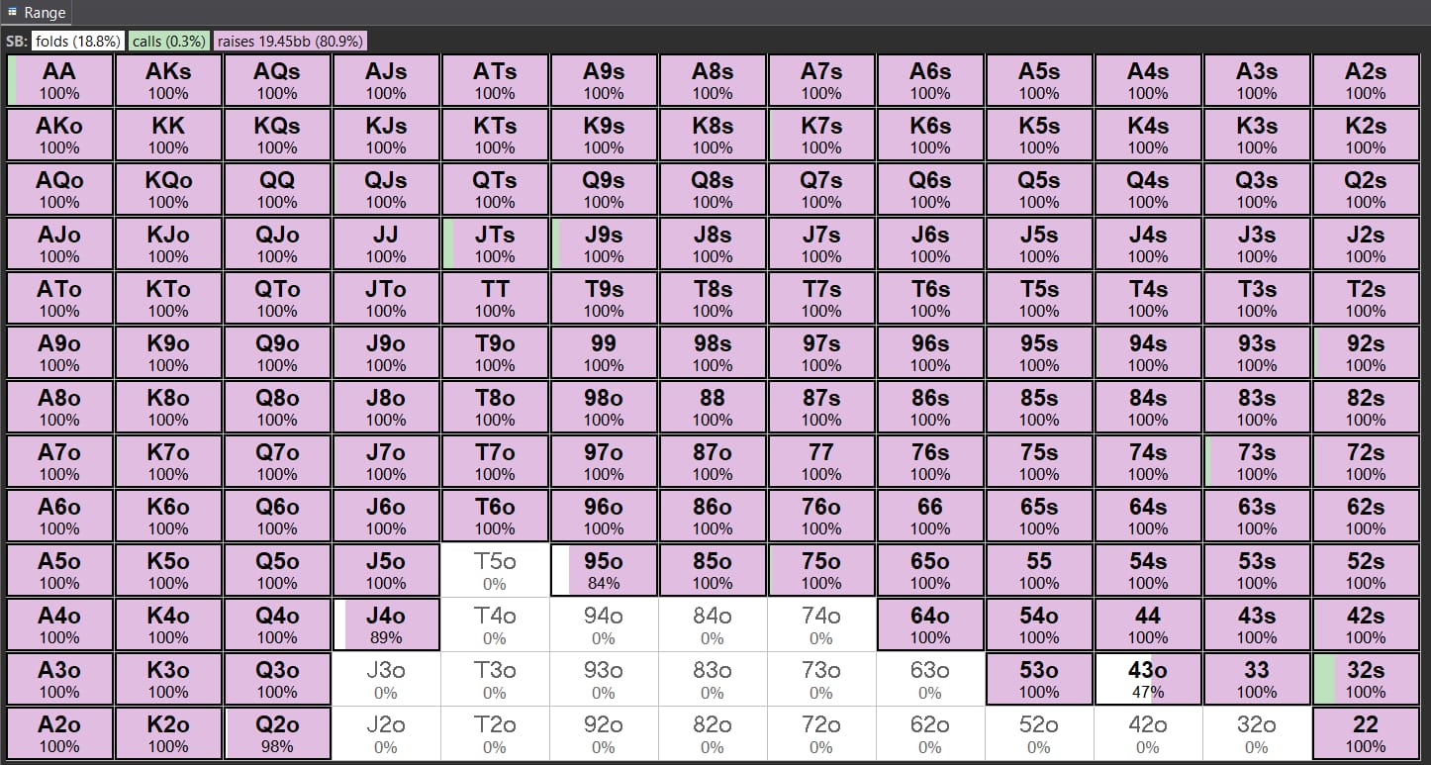Select the AA hand cell
The width and height of the screenshot is (1431, 765).
pyautogui.click(x=59, y=80)
